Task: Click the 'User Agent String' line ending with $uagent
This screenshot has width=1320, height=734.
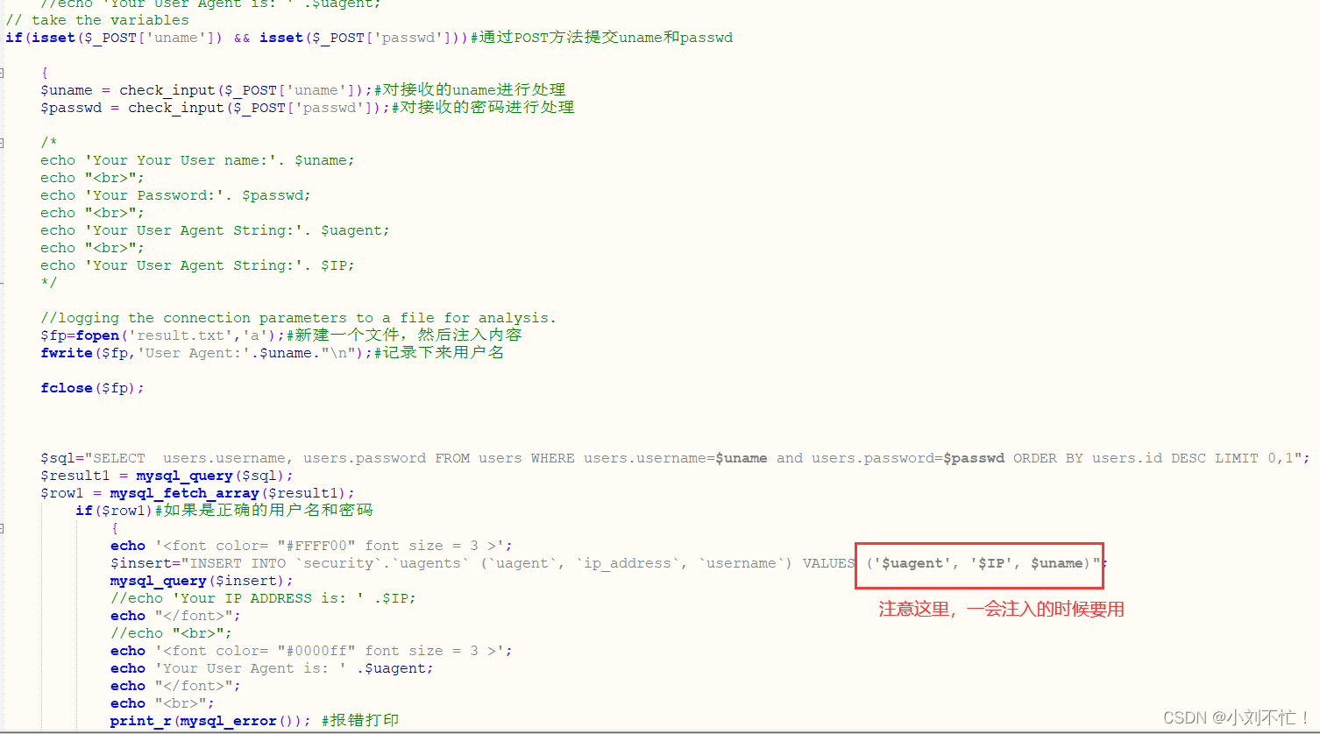Action: click(x=215, y=230)
